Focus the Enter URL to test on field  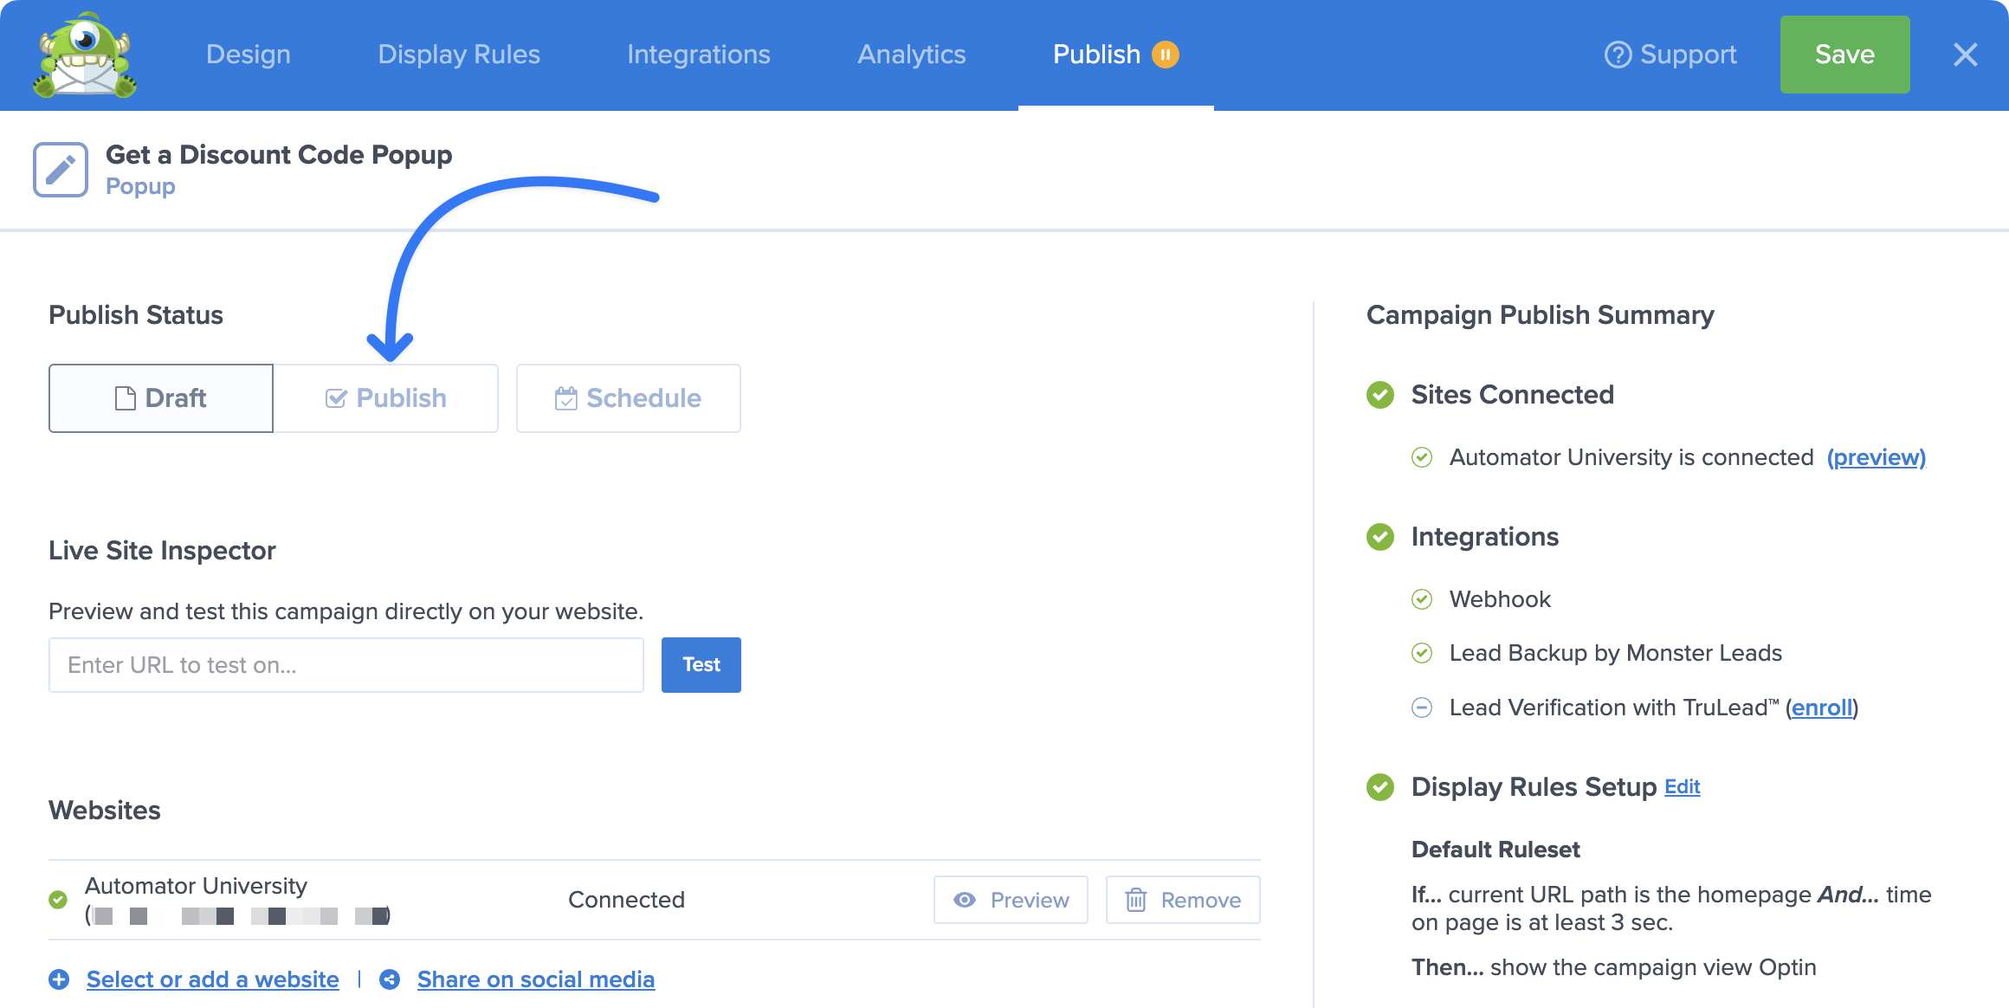[x=346, y=665]
